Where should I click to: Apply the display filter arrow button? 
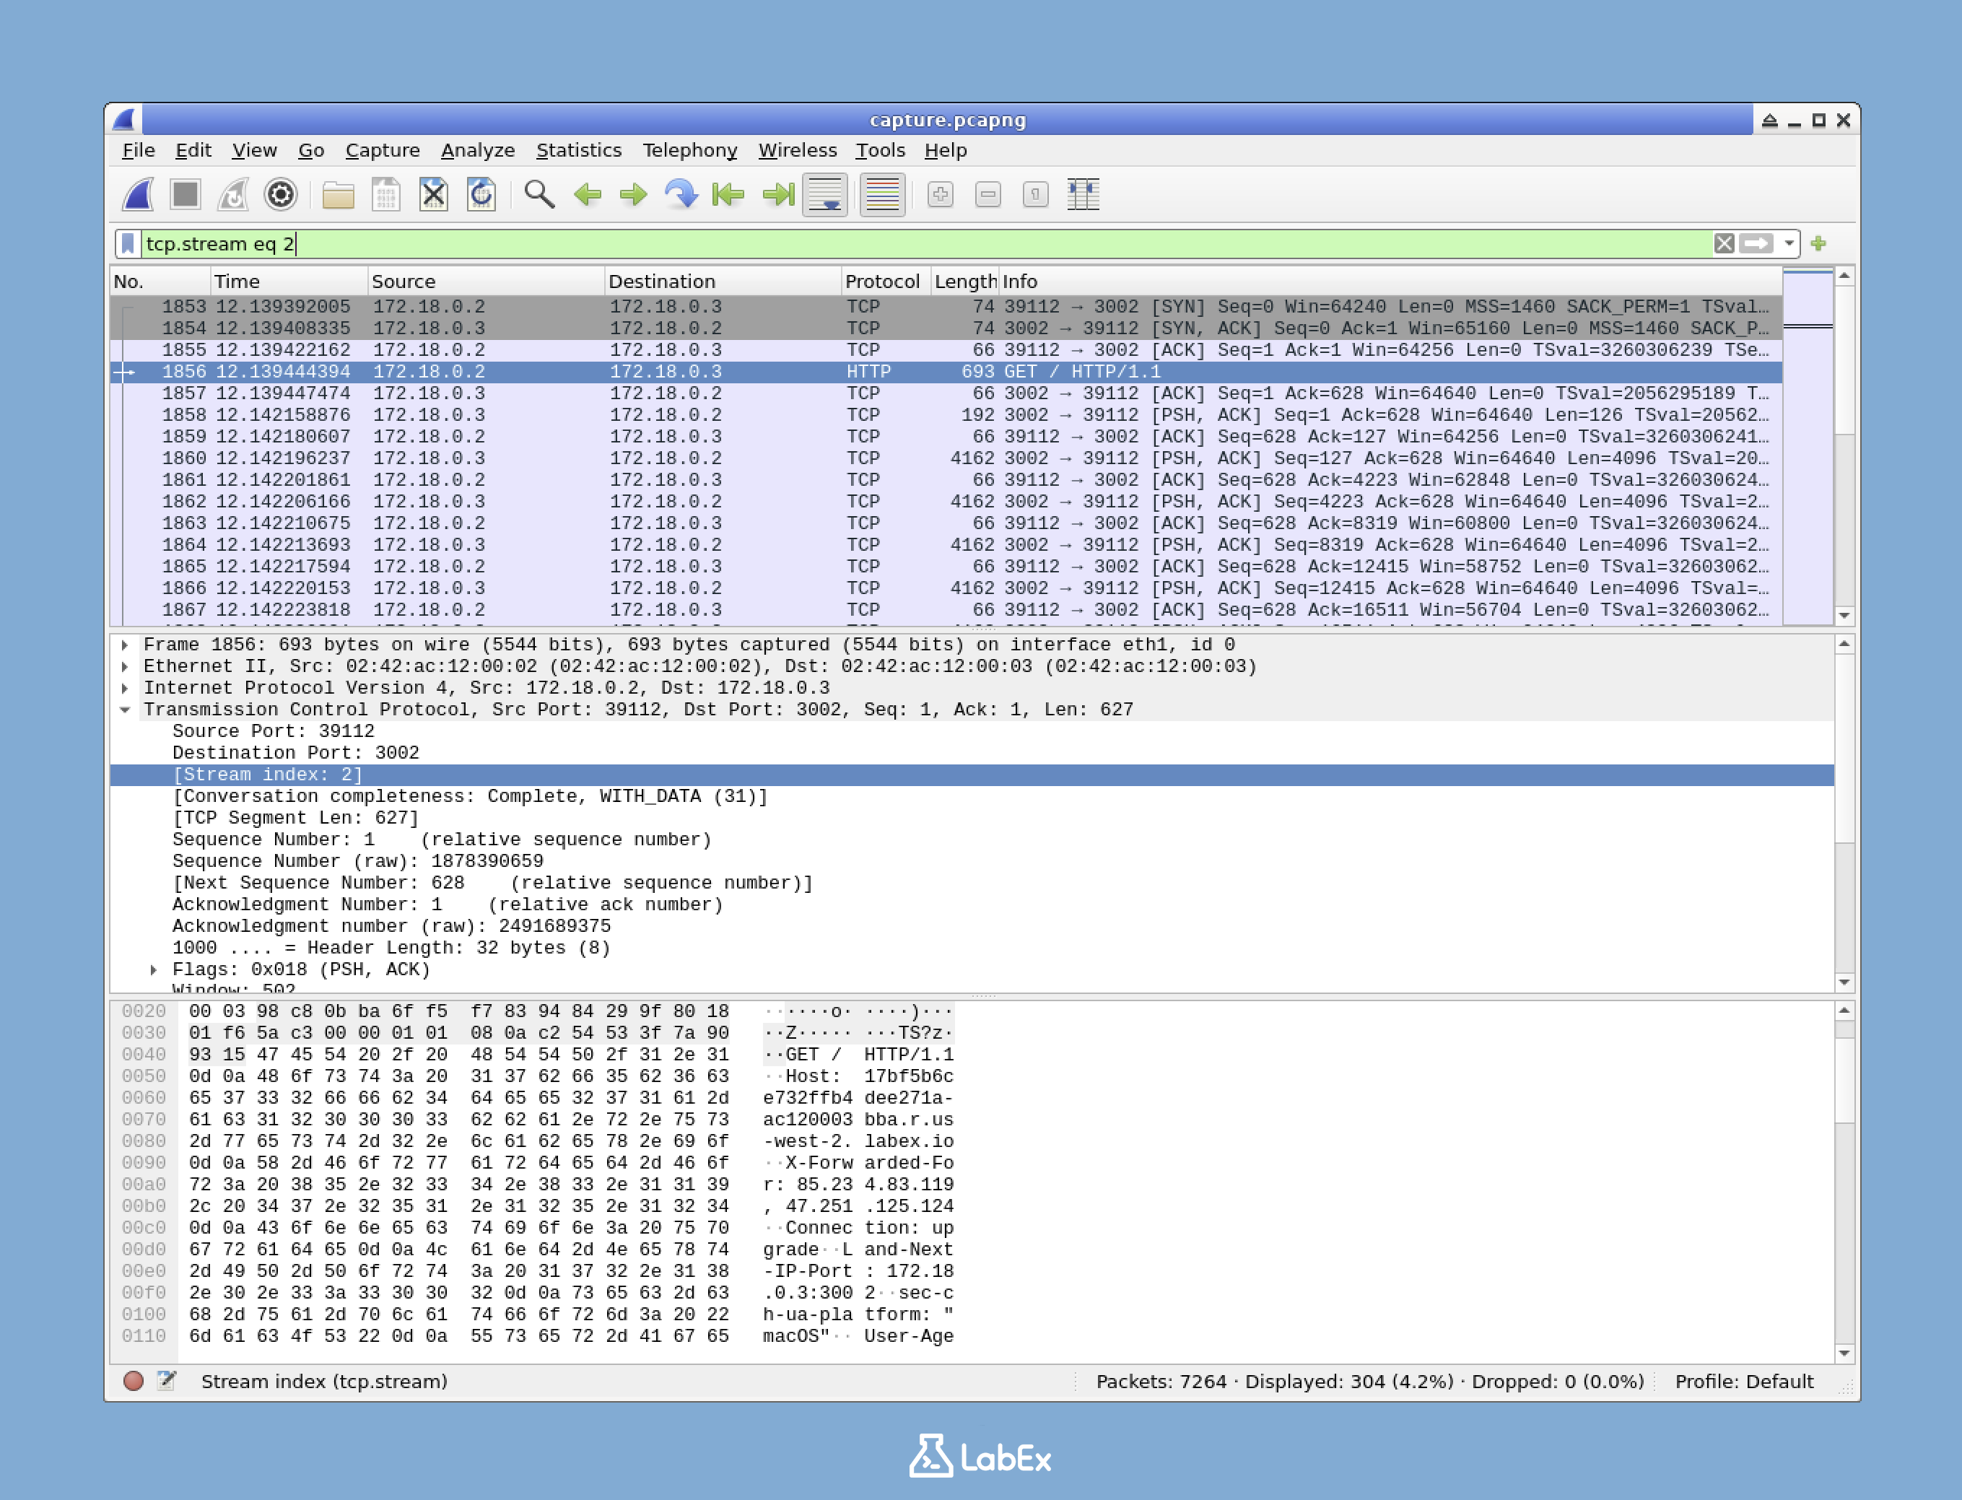[1757, 244]
